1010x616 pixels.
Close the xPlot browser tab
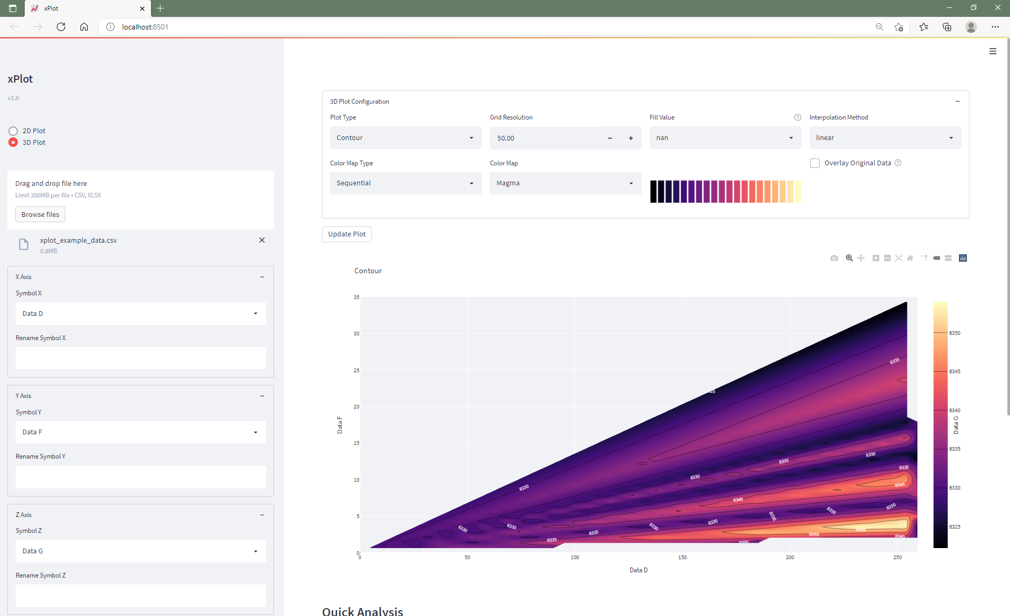(142, 8)
